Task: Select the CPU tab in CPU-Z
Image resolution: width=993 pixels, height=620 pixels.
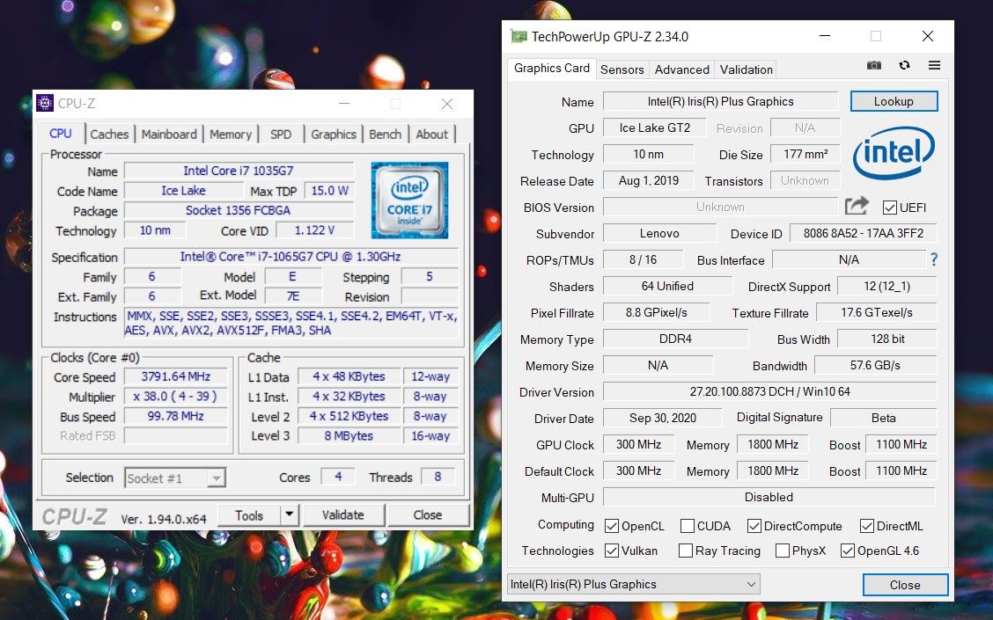Action: [61, 134]
